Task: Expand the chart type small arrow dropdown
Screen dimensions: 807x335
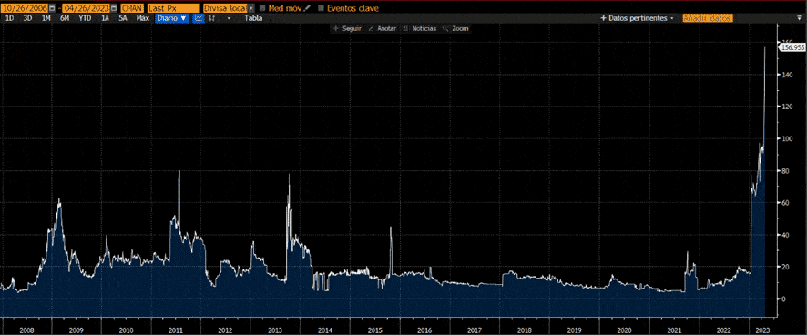Action: coord(229,18)
